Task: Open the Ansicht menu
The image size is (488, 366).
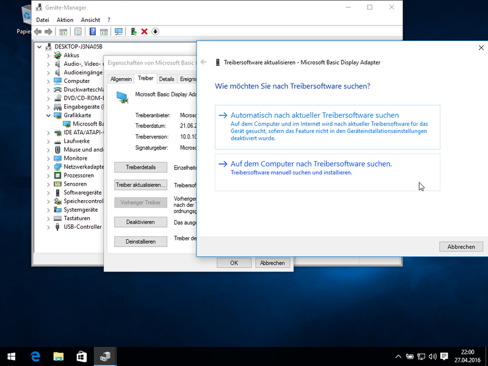Action: [x=90, y=20]
